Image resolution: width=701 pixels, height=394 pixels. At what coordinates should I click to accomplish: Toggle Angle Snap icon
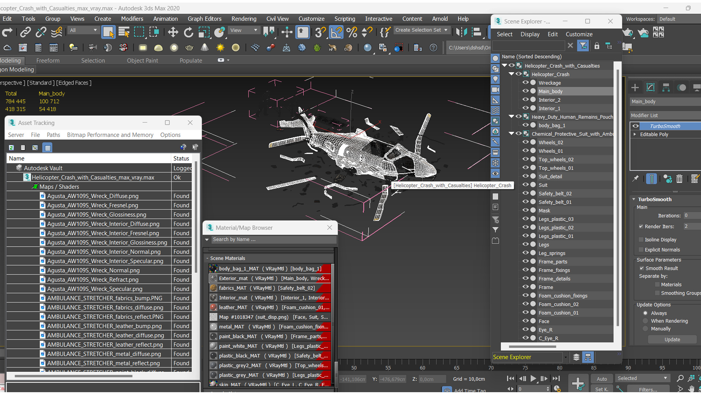336,32
